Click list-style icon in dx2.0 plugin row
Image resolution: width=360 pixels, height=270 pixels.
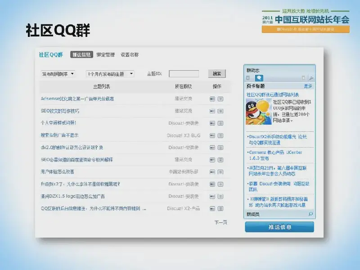click(x=220, y=148)
